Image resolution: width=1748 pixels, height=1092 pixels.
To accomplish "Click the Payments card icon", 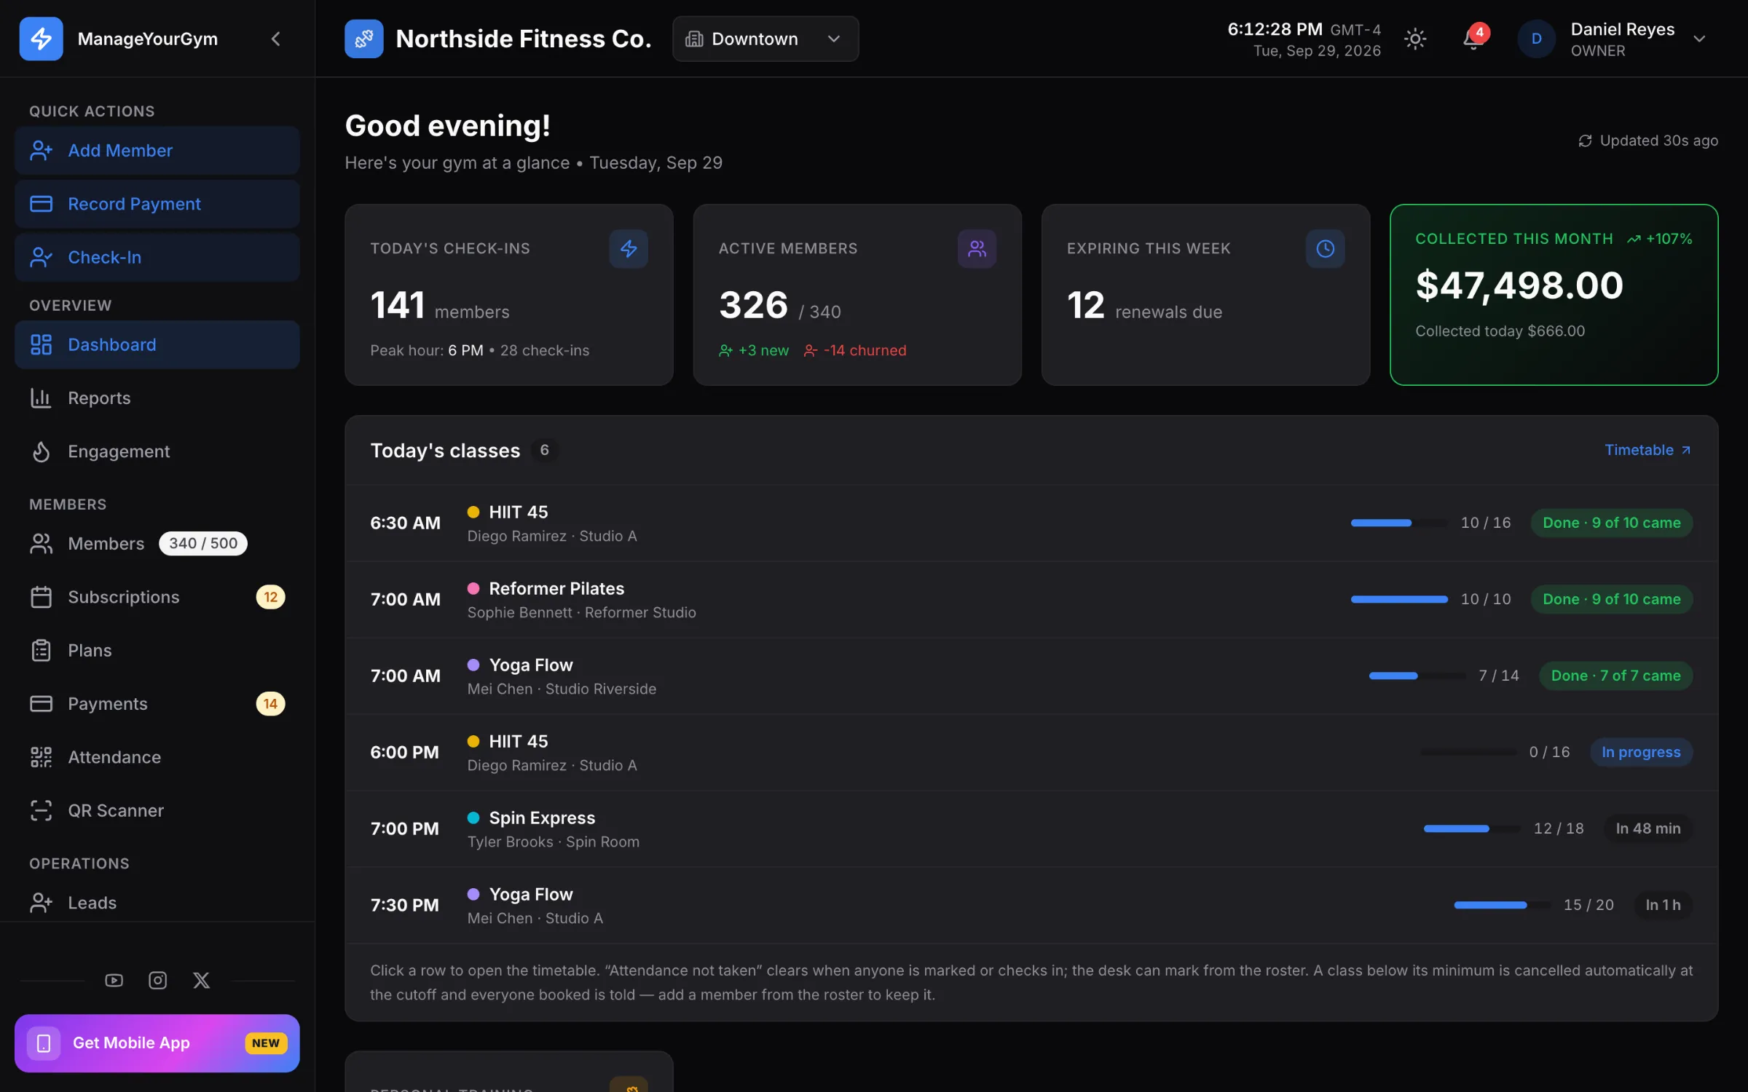I will (x=41, y=703).
